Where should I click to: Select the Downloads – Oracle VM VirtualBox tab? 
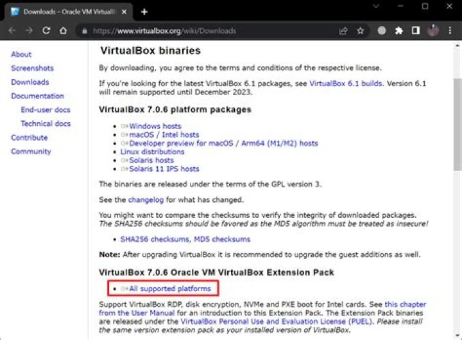69,12
